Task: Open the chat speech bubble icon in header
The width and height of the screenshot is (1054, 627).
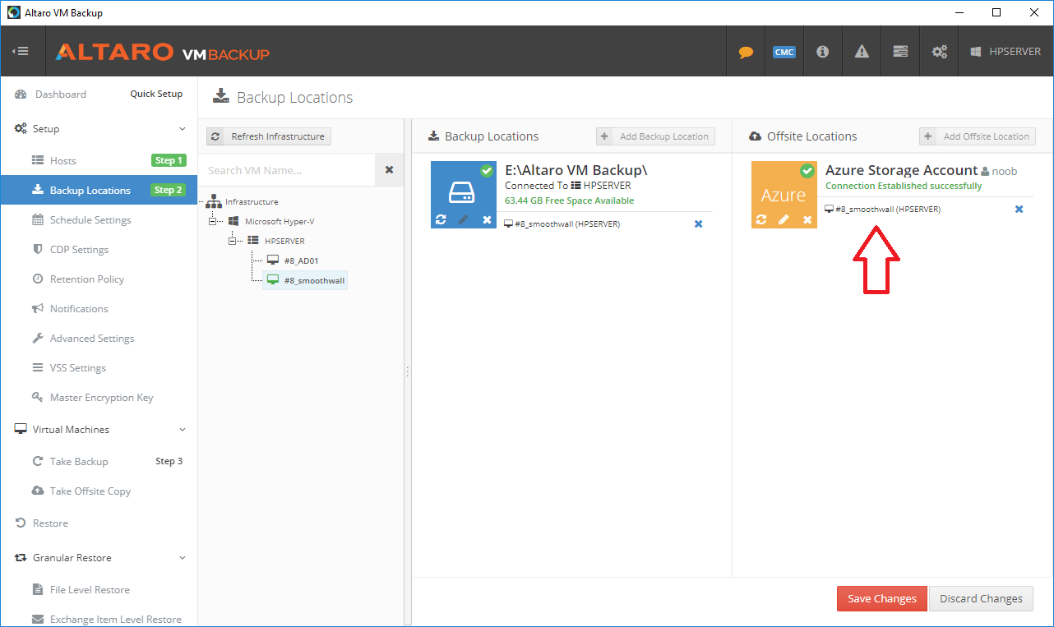Action: [x=746, y=52]
